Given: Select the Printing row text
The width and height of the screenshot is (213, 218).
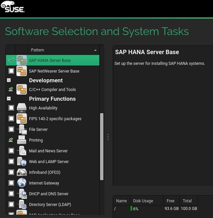Looking at the screenshot, I should tap(36, 140).
